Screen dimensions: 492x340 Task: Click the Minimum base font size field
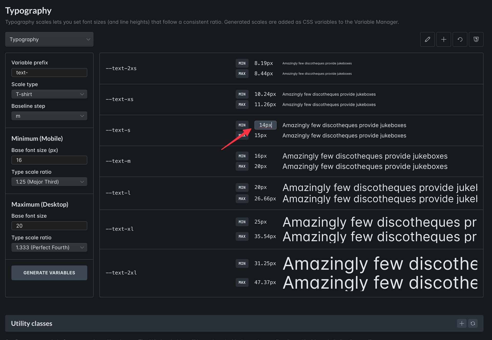tap(49, 160)
